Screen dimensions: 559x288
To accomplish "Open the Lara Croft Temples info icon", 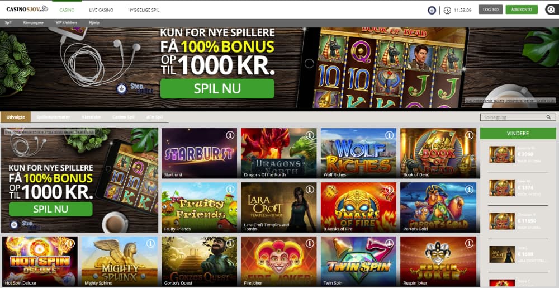I will (310, 189).
